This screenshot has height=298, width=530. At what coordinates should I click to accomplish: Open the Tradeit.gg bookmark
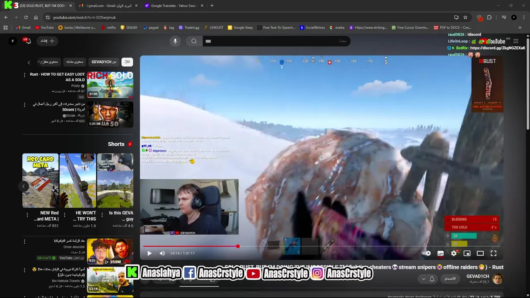pos(189,28)
